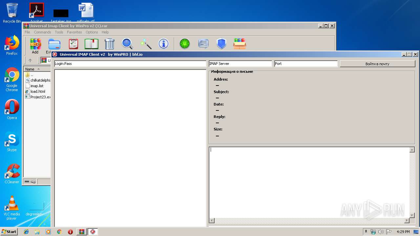Click the network tray icon
This screenshot has width=420, height=236.
(373, 232)
